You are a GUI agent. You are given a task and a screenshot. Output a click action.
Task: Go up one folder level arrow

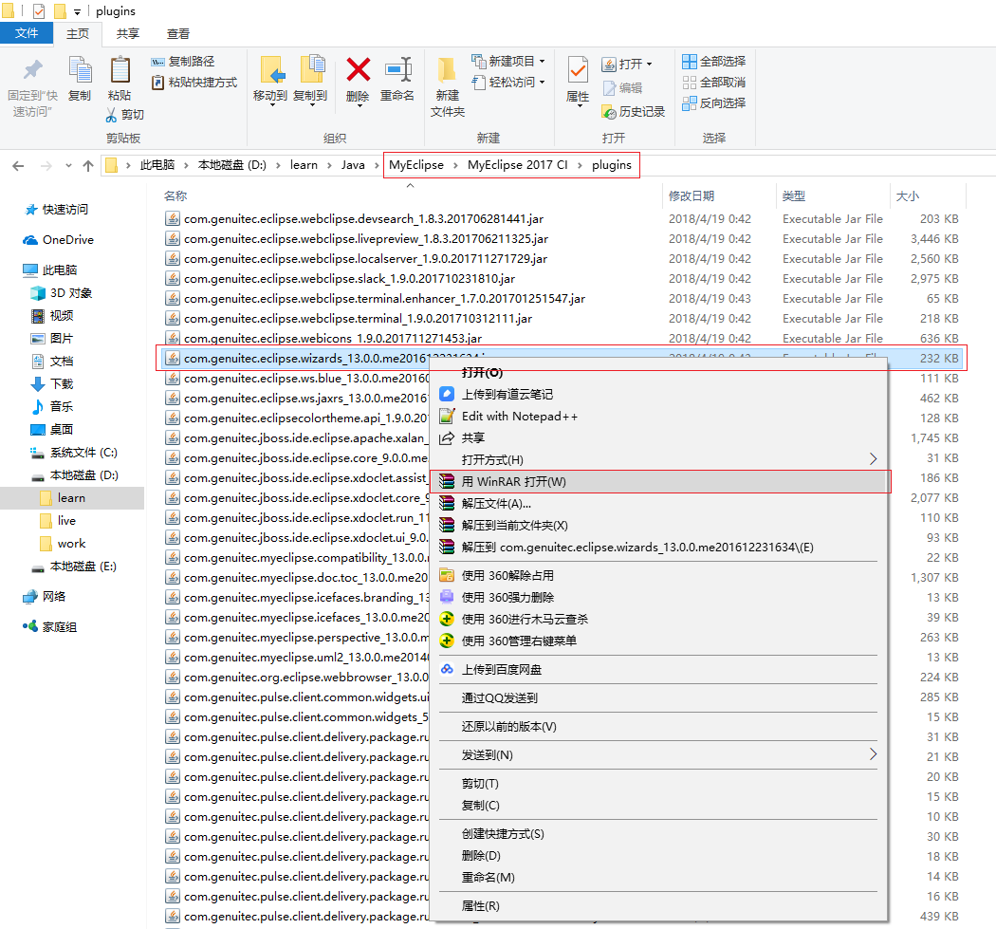point(88,166)
